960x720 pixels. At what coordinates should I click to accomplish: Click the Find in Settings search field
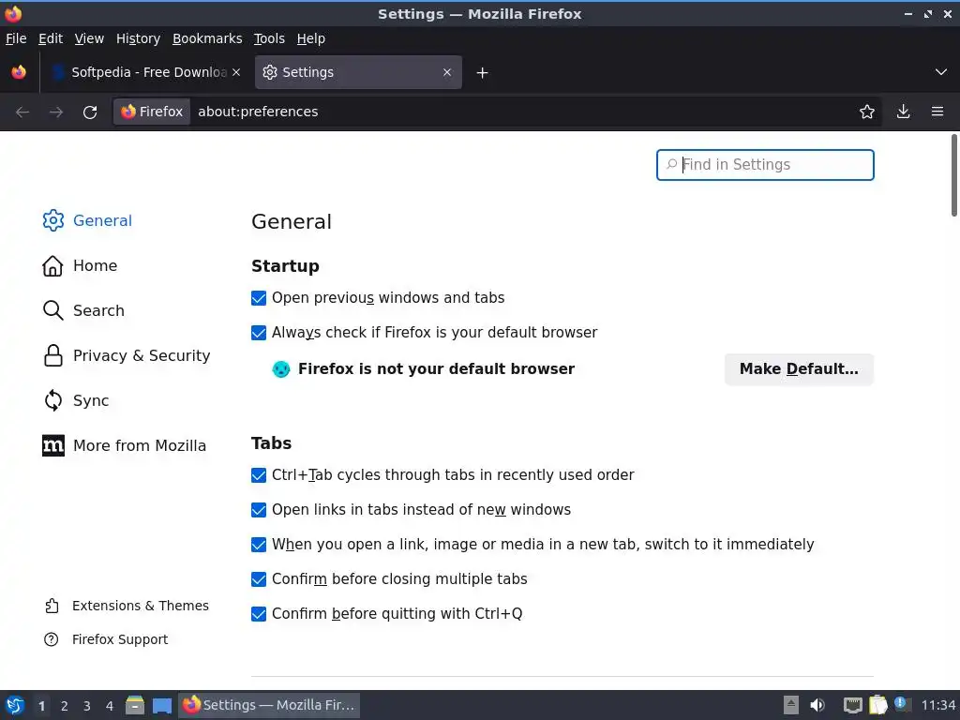click(x=765, y=165)
